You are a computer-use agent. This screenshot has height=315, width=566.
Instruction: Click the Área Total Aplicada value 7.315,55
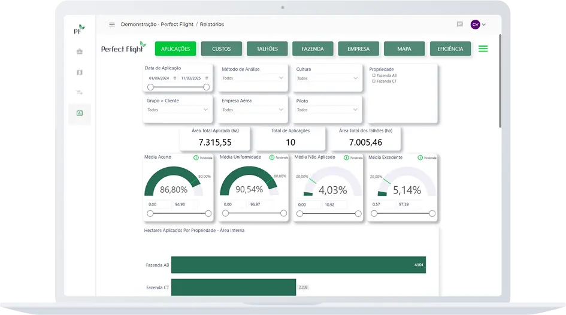point(215,143)
